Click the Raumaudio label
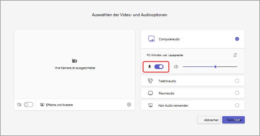 [x=166, y=93]
